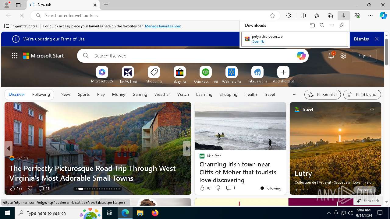This screenshot has height=219, width=390.
Task: Open Quickbooks shortcut
Action: pyautogui.click(x=206, y=75)
